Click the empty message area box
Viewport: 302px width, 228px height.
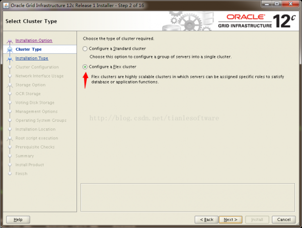[188, 197]
